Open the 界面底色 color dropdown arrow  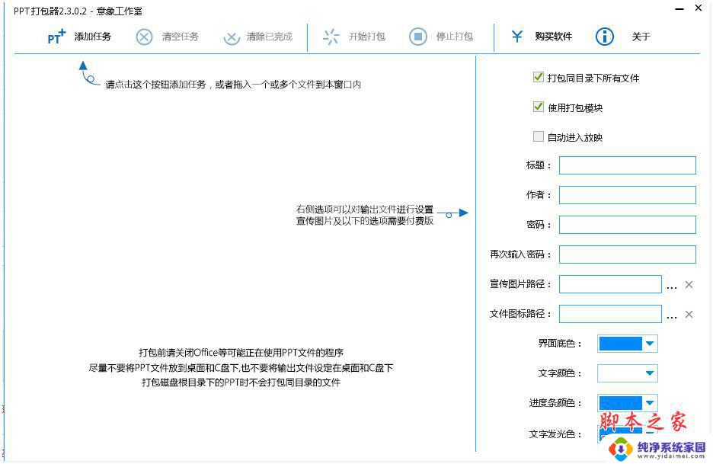651,344
